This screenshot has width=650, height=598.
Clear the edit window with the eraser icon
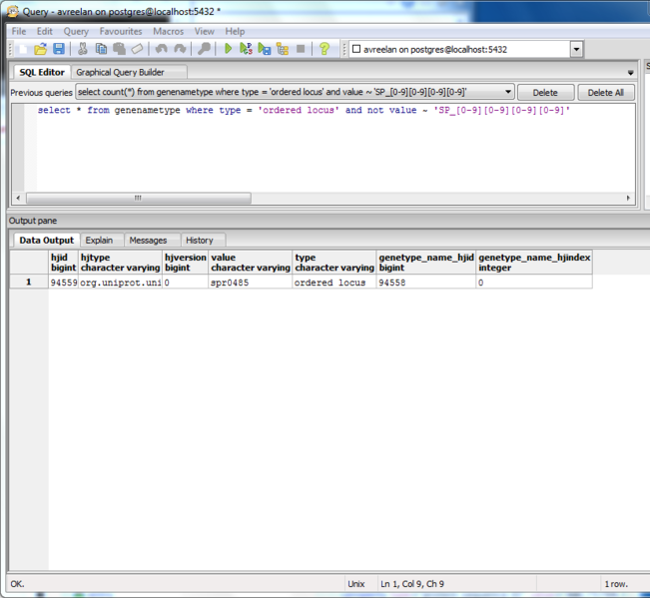[137, 49]
